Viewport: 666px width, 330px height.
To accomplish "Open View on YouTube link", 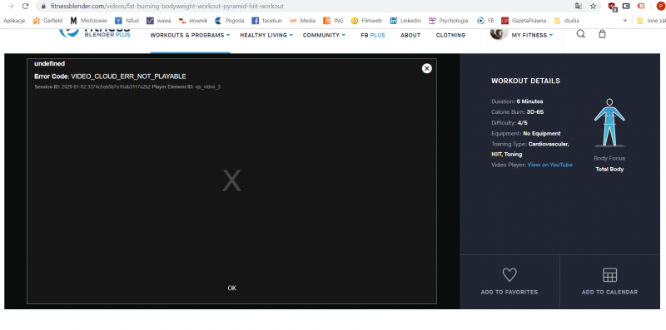I will (x=550, y=165).
